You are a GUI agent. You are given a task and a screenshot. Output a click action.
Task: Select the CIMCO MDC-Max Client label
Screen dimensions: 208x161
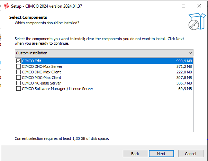(41, 78)
